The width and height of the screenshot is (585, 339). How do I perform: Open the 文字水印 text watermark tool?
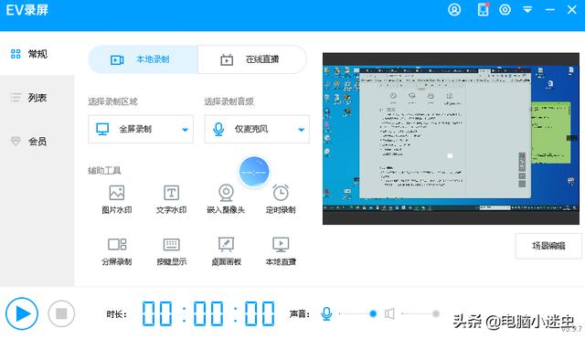click(x=171, y=199)
